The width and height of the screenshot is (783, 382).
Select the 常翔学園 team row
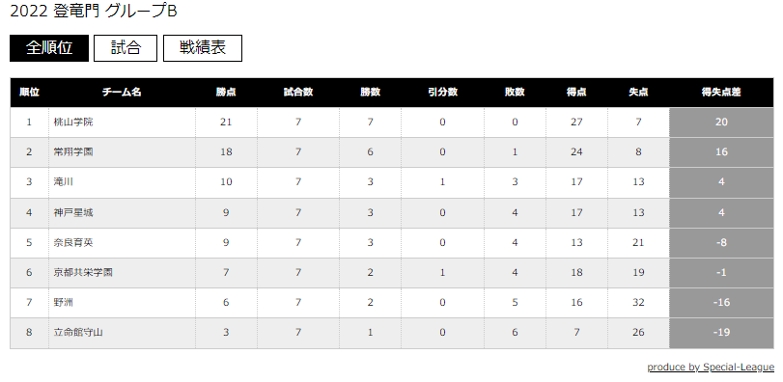coord(392,152)
